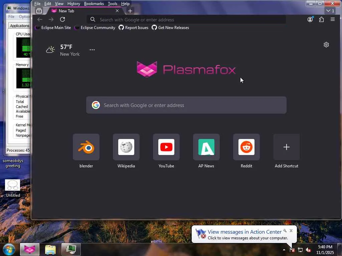Open the new tab page settings gear

click(326, 45)
